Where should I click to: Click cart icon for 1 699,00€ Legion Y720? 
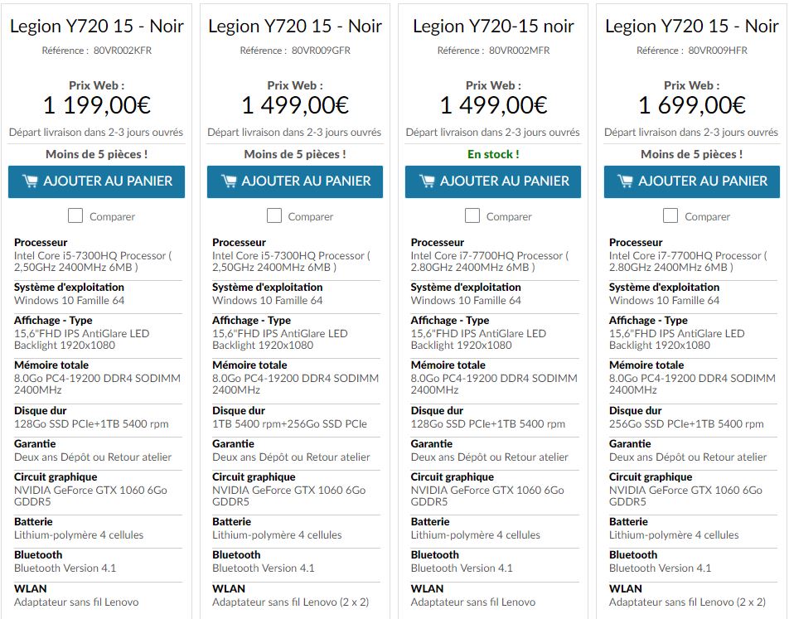pos(626,181)
